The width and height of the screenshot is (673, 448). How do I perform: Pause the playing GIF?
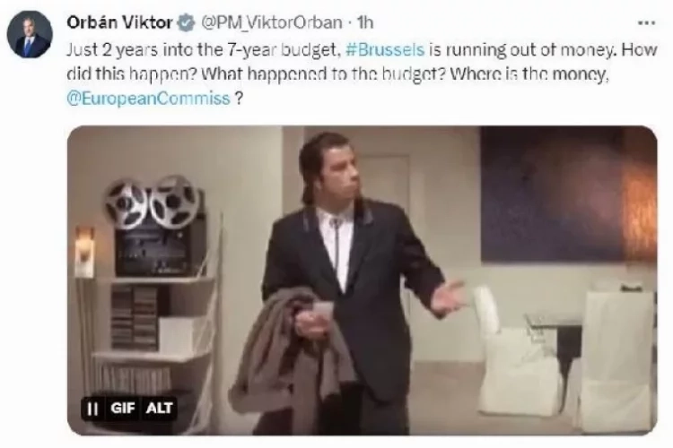tap(92, 409)
